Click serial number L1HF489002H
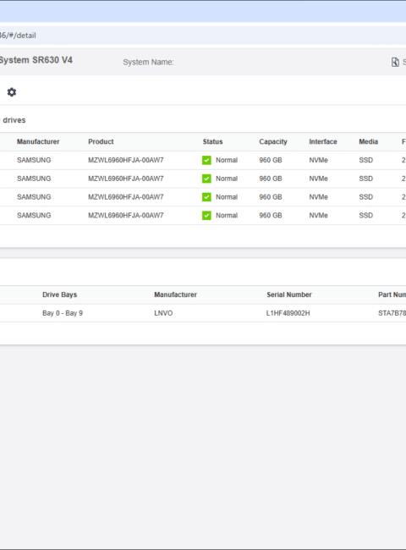The image size is (406, 550). point(288,313)
